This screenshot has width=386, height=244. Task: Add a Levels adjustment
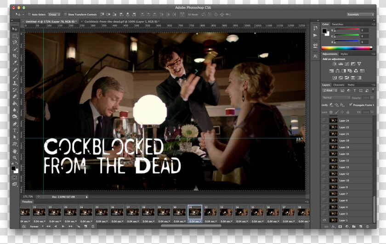[x=341, y=64]
